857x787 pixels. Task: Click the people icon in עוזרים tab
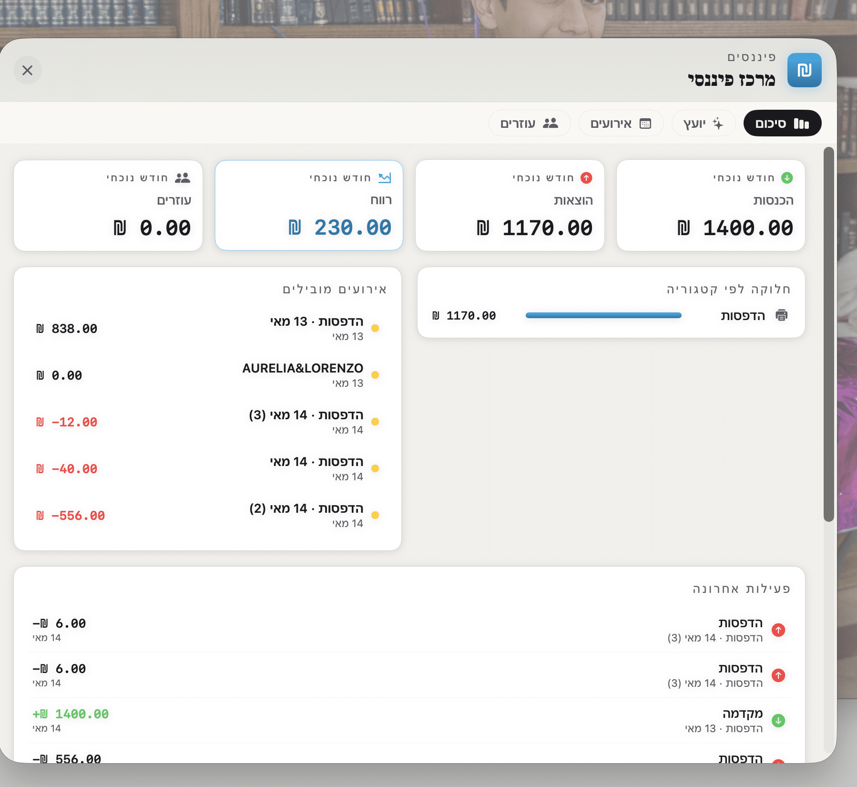coord(551,123)
